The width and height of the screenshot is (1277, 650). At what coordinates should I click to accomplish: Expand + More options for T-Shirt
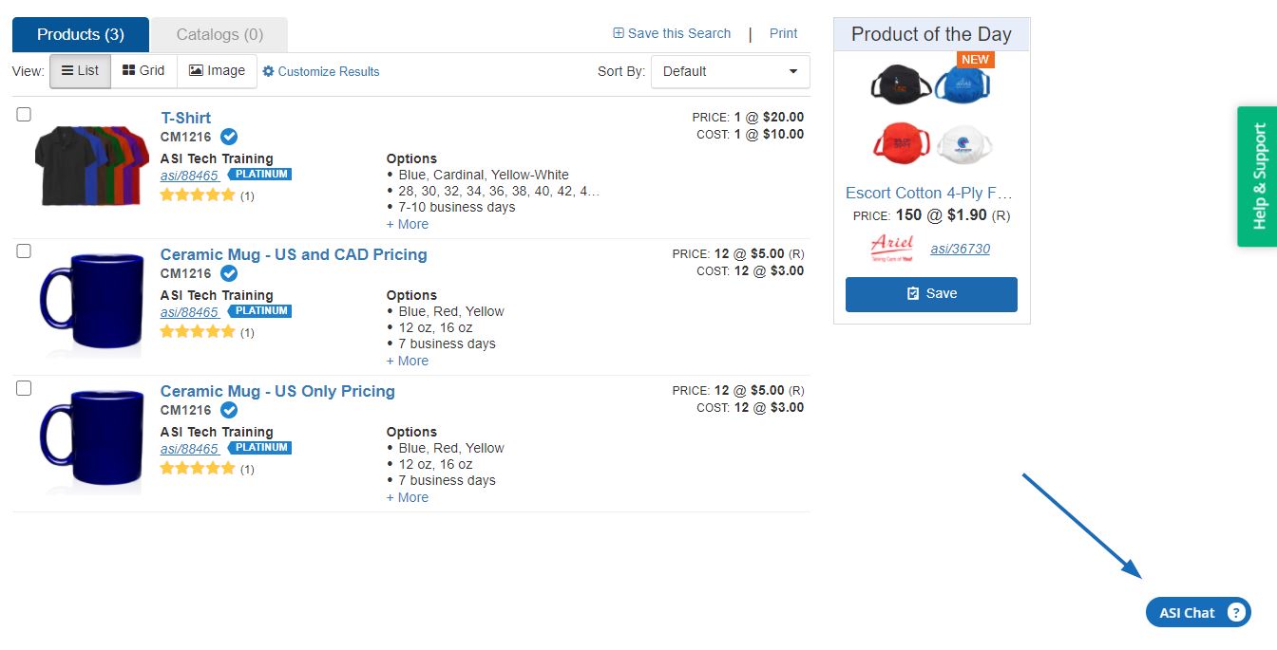[407, 224]
